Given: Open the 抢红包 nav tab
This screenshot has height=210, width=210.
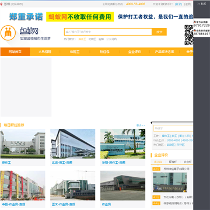Looking at the screenshot, I should pyautogui.click(x=105, y=52).
